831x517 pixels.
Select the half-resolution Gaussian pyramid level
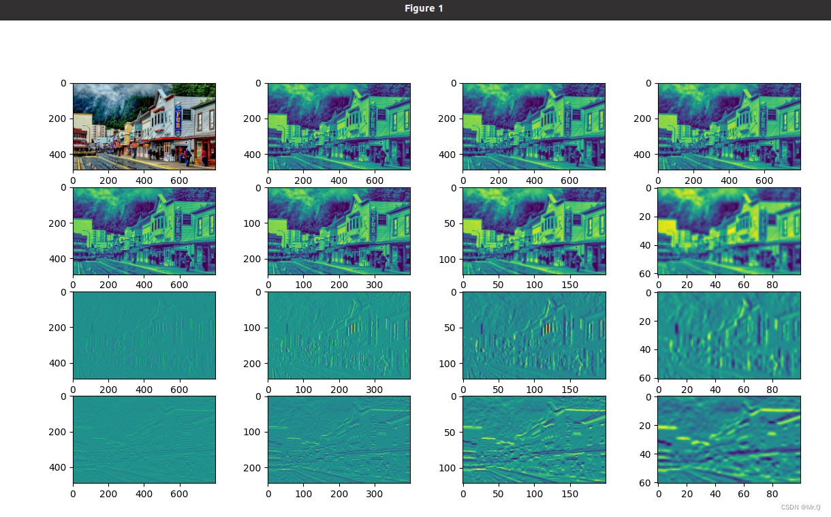coord(339,230)
